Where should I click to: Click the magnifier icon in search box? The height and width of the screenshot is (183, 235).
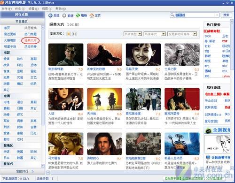click(172, 15)
